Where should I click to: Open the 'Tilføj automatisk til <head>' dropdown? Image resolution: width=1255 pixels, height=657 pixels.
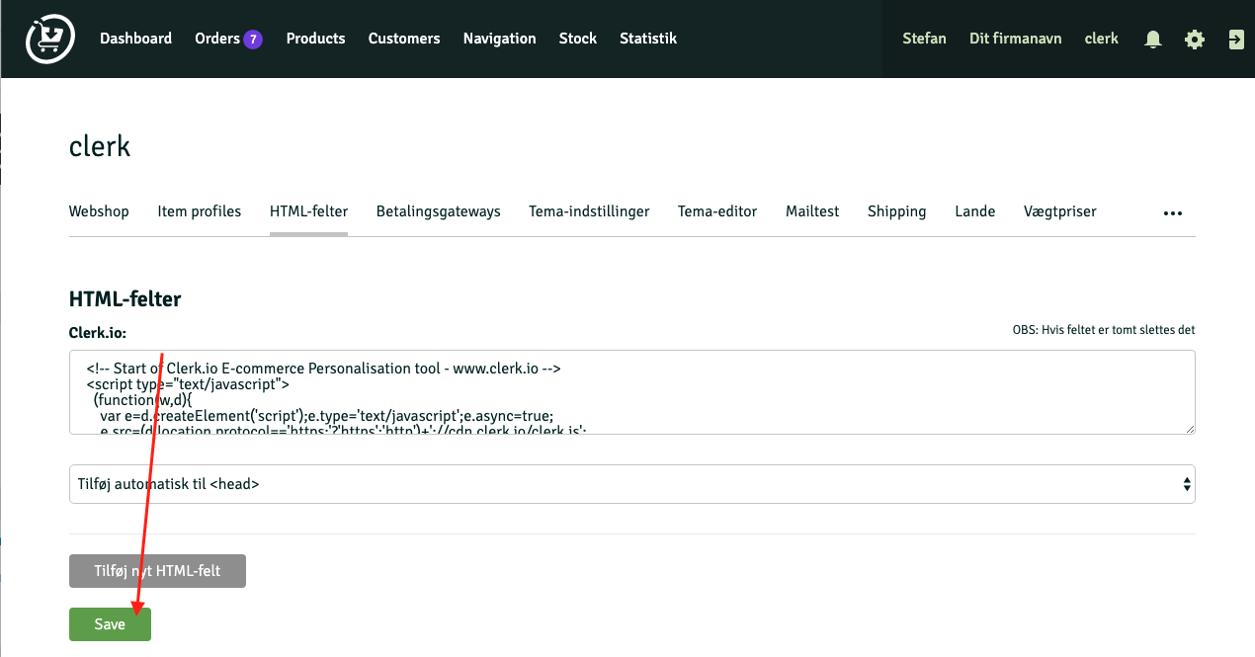[x=631, y=484]
